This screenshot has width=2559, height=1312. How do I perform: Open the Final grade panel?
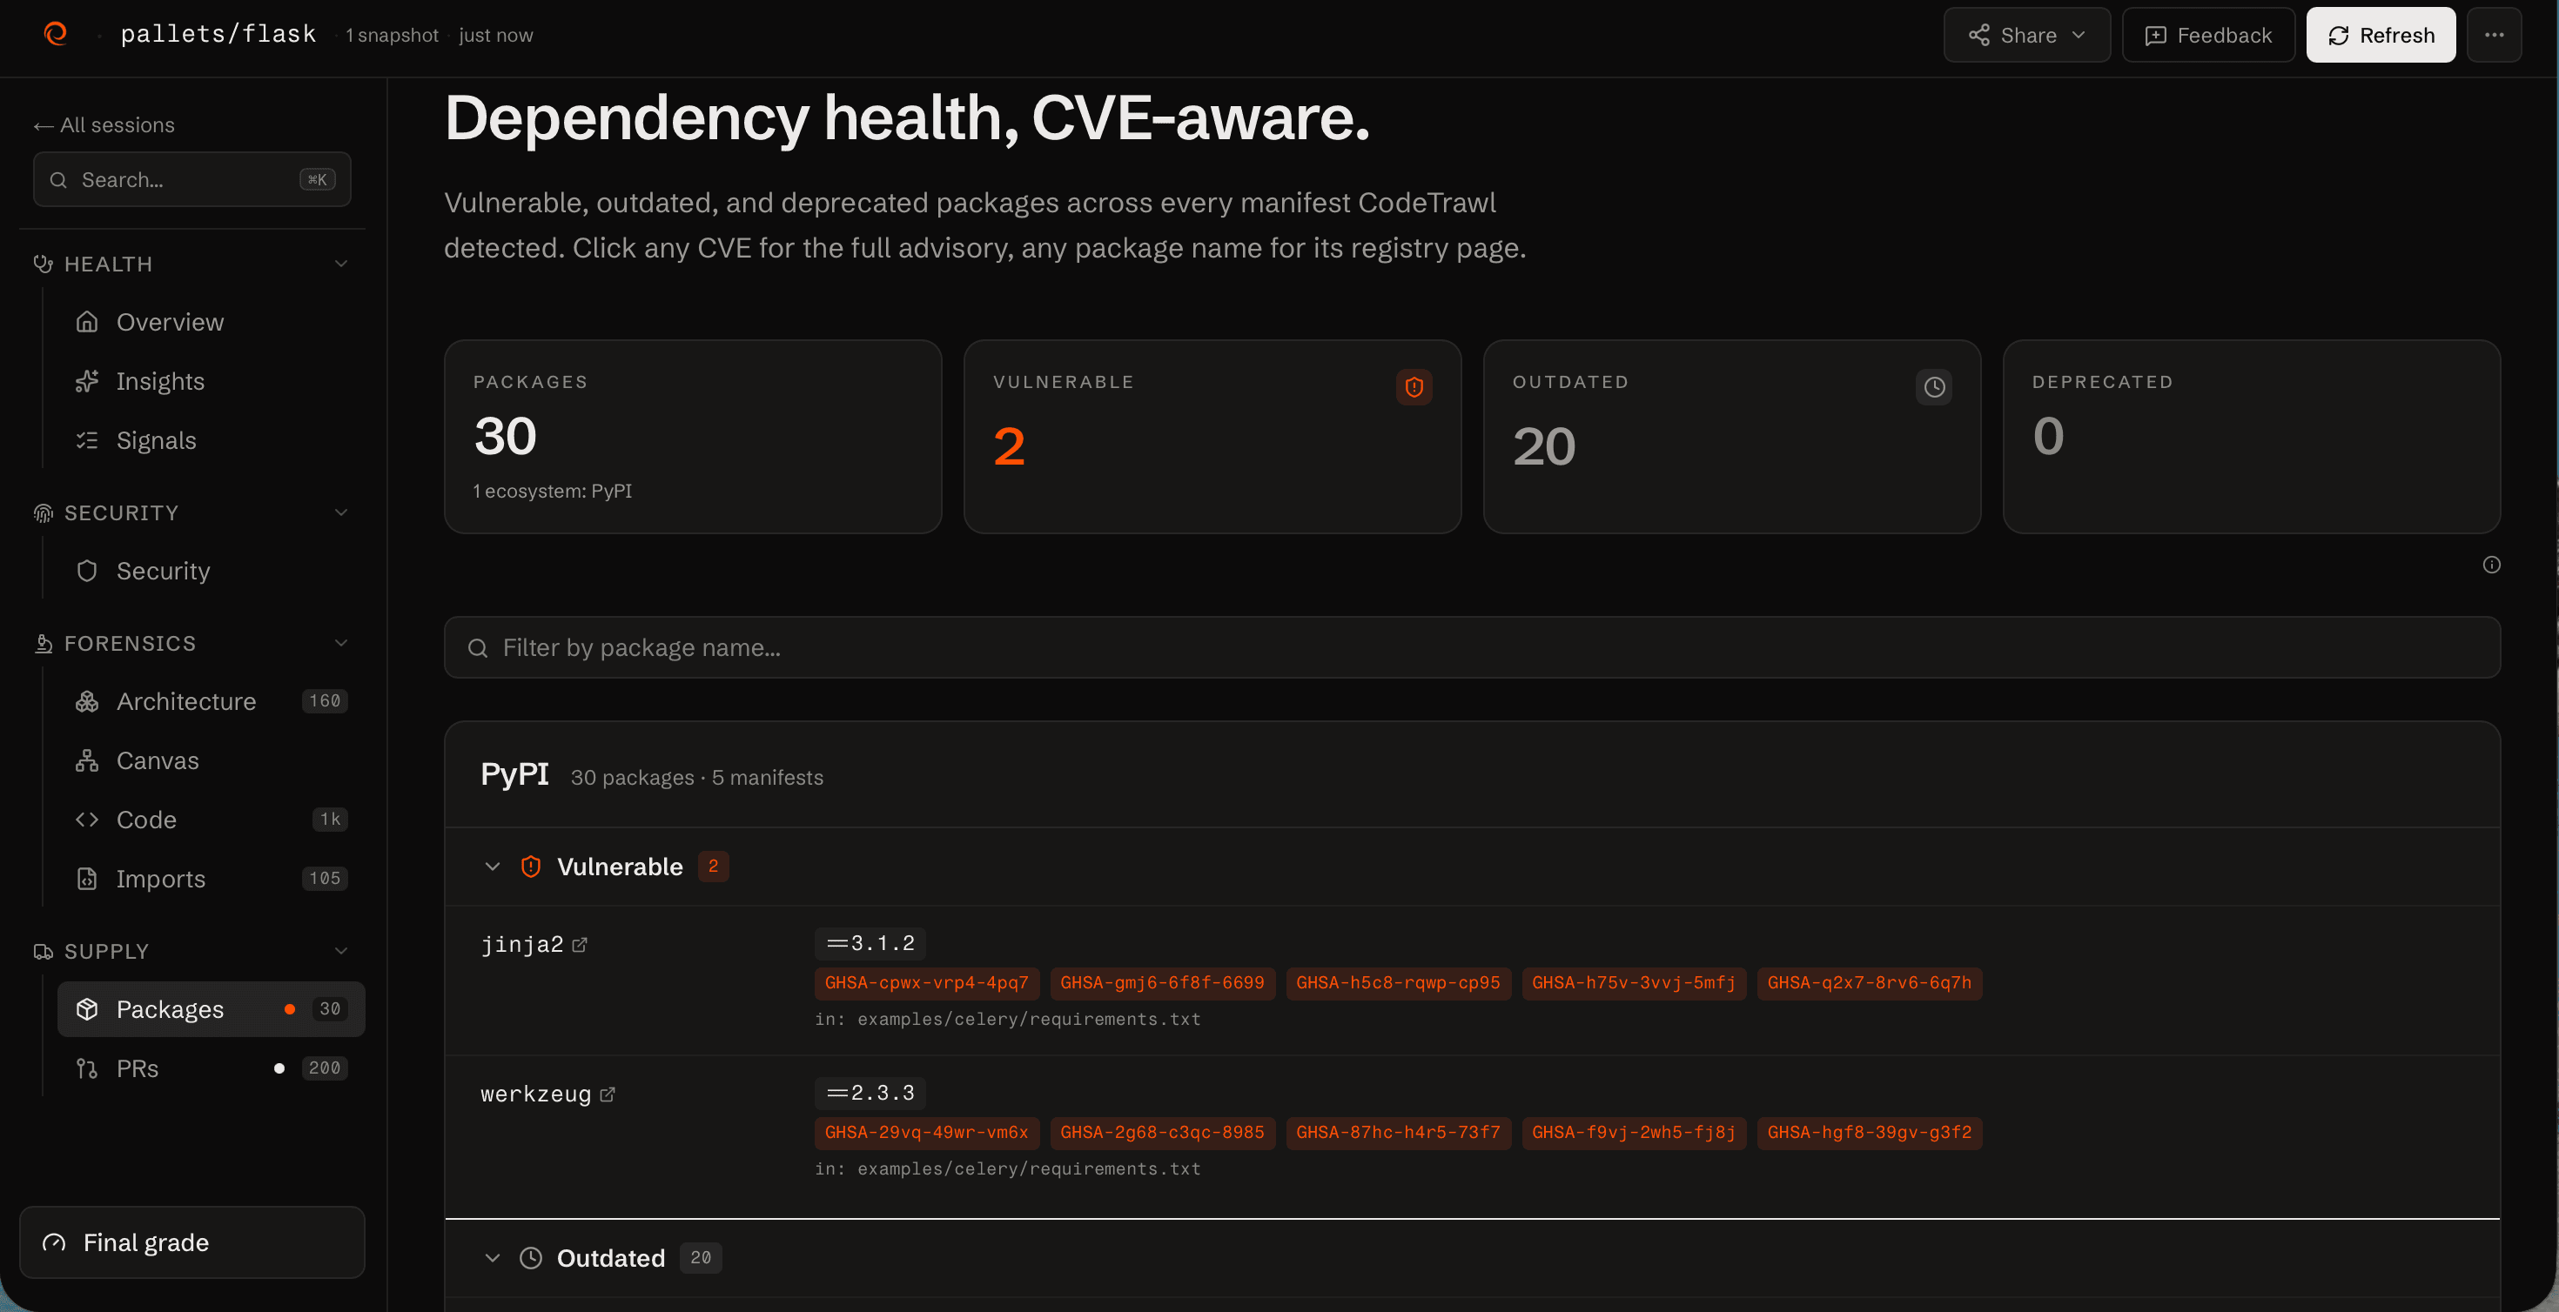tap(191, 1242)
